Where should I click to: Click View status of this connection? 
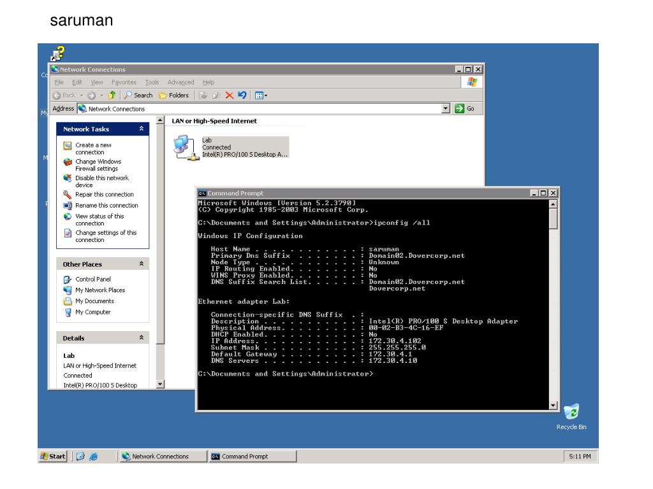coord(99,220)
